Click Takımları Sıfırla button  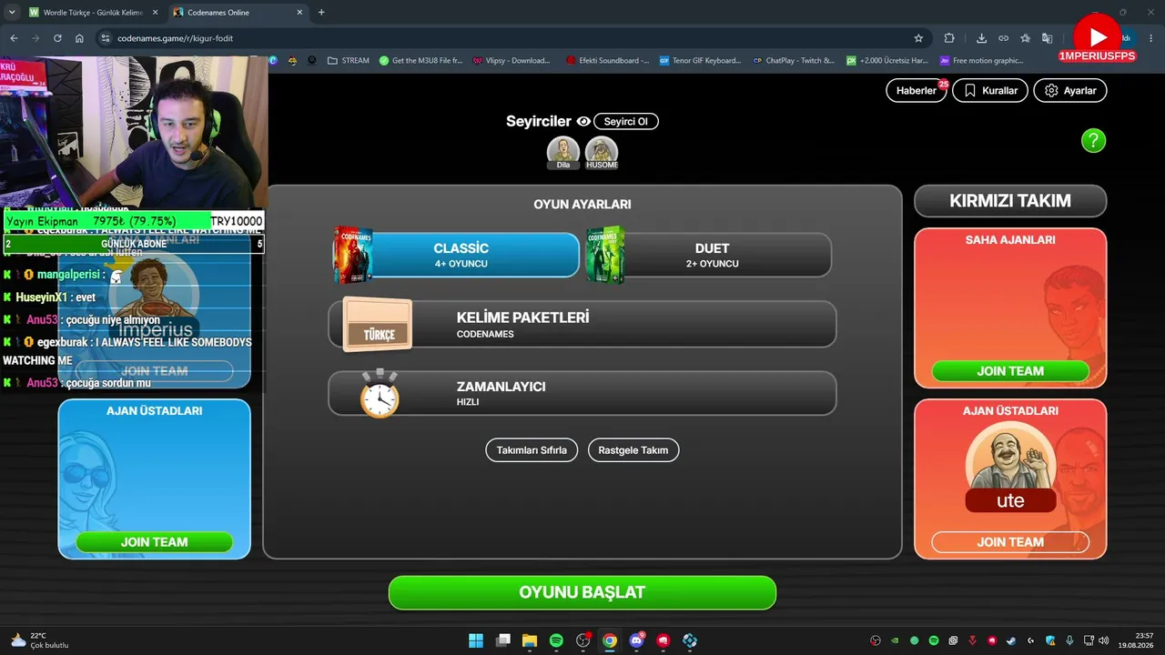pos(532,450)
